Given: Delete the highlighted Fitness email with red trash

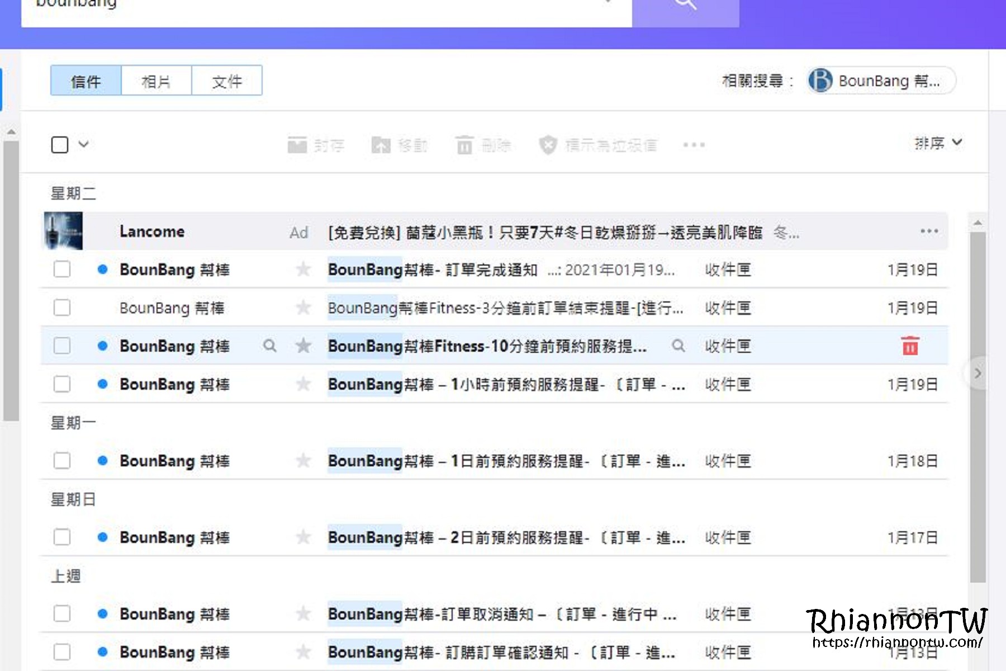Looking at the screenshot, I should click(910, 346).
